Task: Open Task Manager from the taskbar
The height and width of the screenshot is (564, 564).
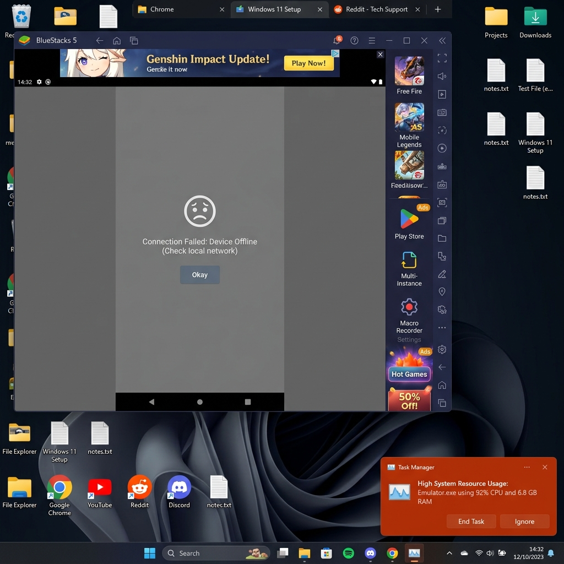Action: [414, 553]
